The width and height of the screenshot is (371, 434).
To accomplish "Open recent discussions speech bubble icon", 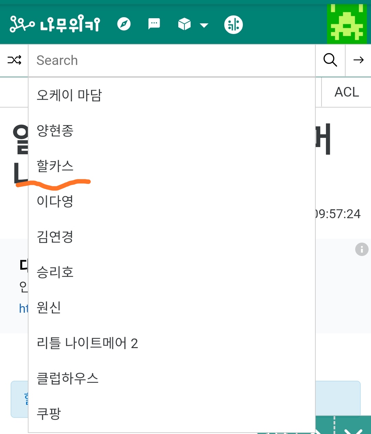I will point(154,24).
